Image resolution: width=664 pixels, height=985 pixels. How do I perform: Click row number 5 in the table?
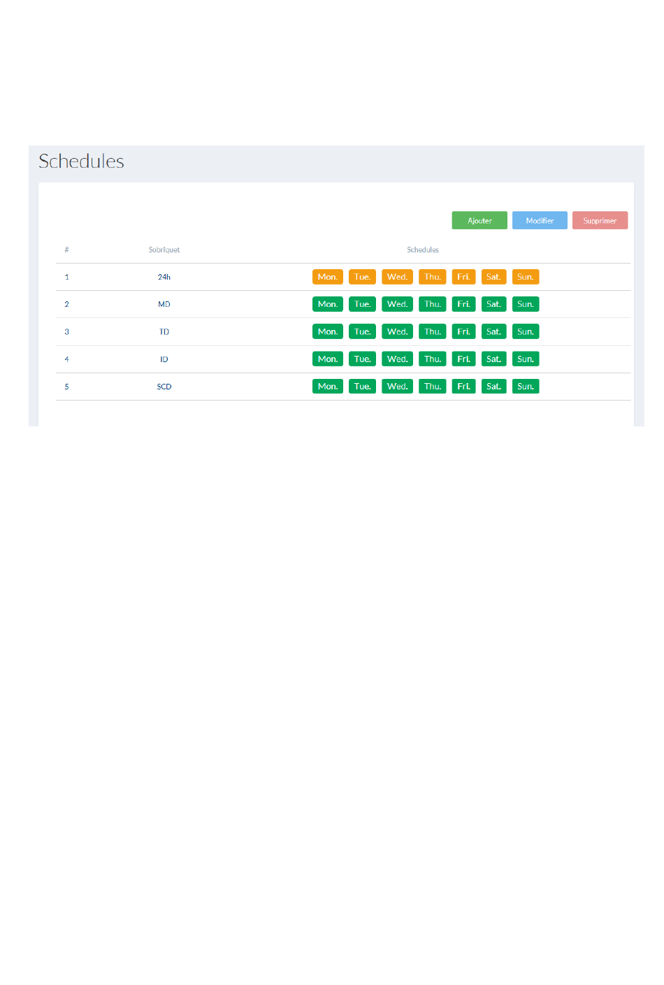click(67, 386)
